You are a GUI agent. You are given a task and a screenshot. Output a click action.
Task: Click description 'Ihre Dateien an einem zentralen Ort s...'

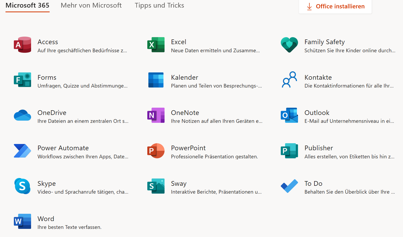point(83,121)
